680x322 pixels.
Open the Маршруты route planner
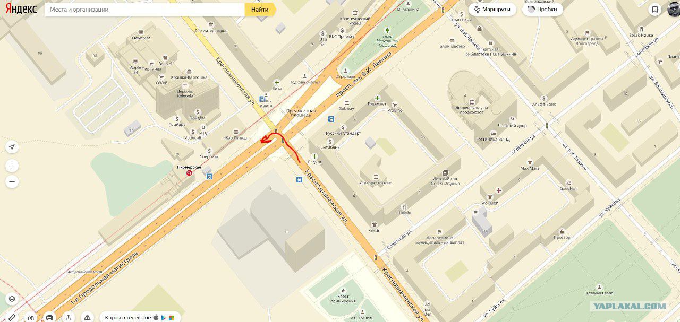(492, 10)
